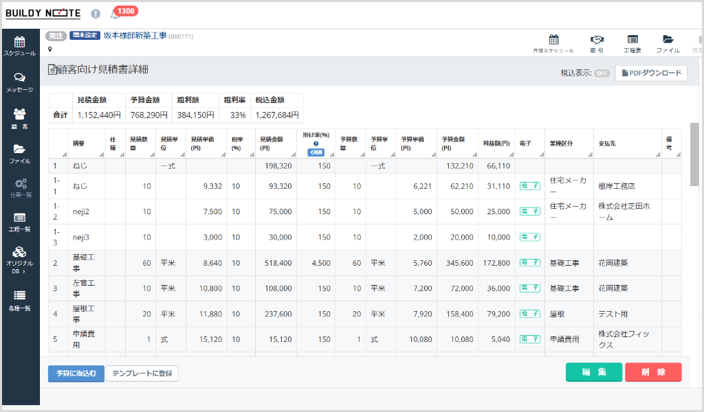Open 各種一覧 in the left sidebar
Screen dimensions: 704x412
19,299
